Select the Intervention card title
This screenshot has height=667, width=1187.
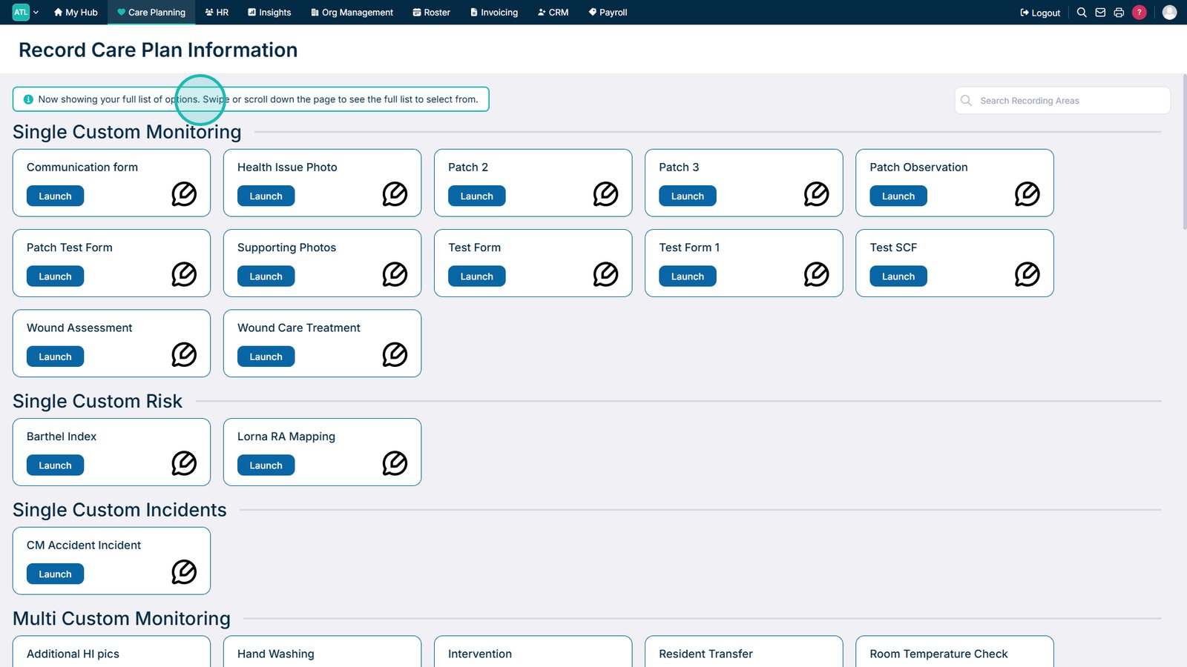[x=480, y=654]
